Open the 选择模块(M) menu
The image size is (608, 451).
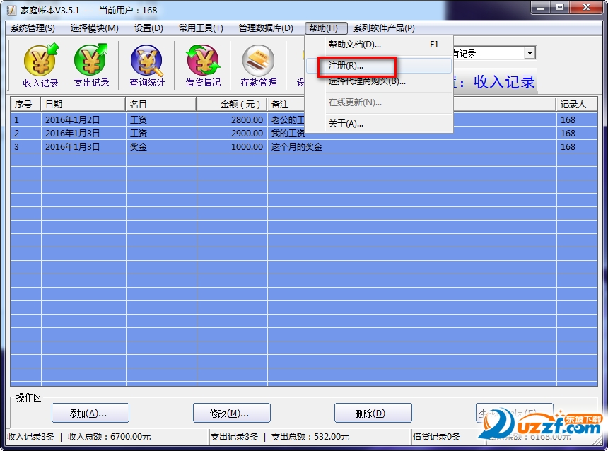pos(94,28)
